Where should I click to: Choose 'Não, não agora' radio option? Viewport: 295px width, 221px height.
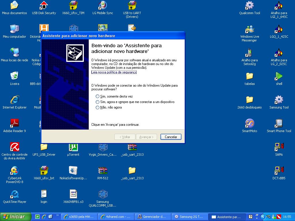point(97,108)
